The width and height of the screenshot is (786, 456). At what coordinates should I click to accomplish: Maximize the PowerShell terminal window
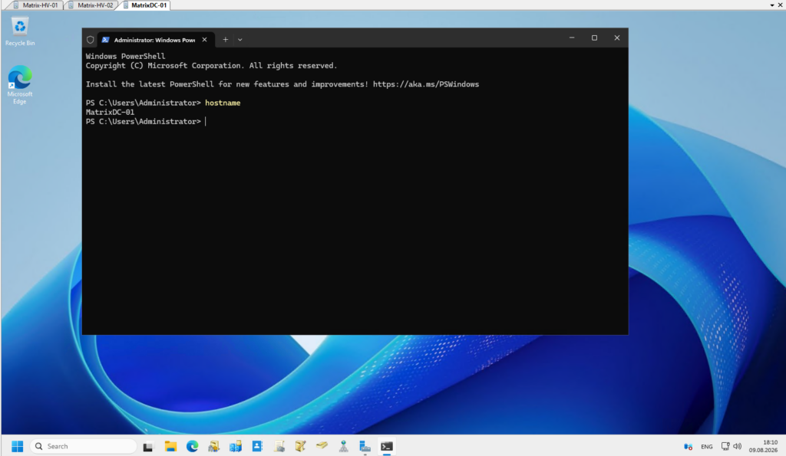(594, 38)
